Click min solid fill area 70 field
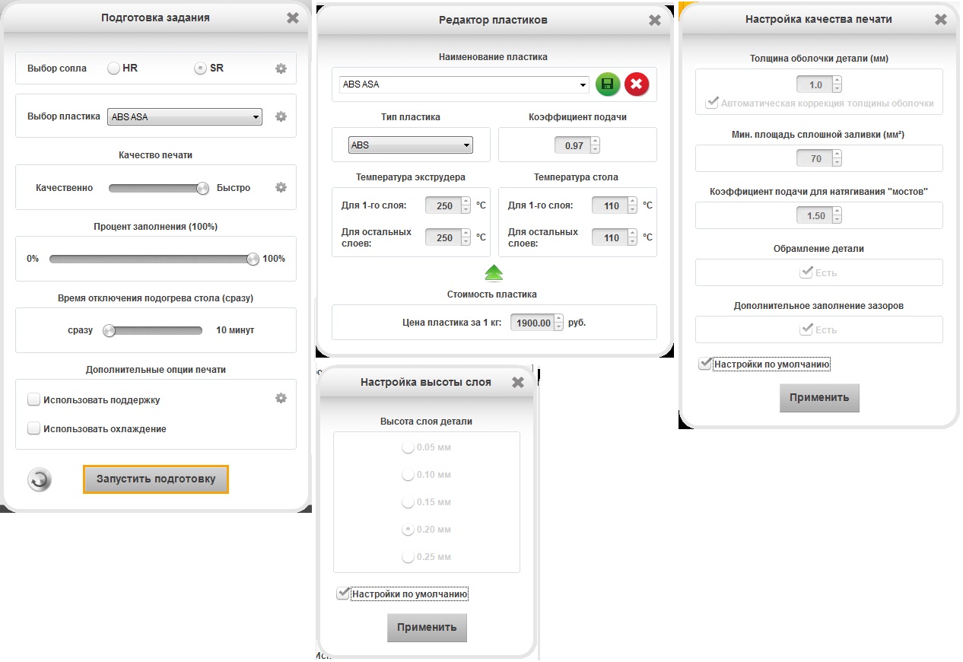 coord(819,159)
